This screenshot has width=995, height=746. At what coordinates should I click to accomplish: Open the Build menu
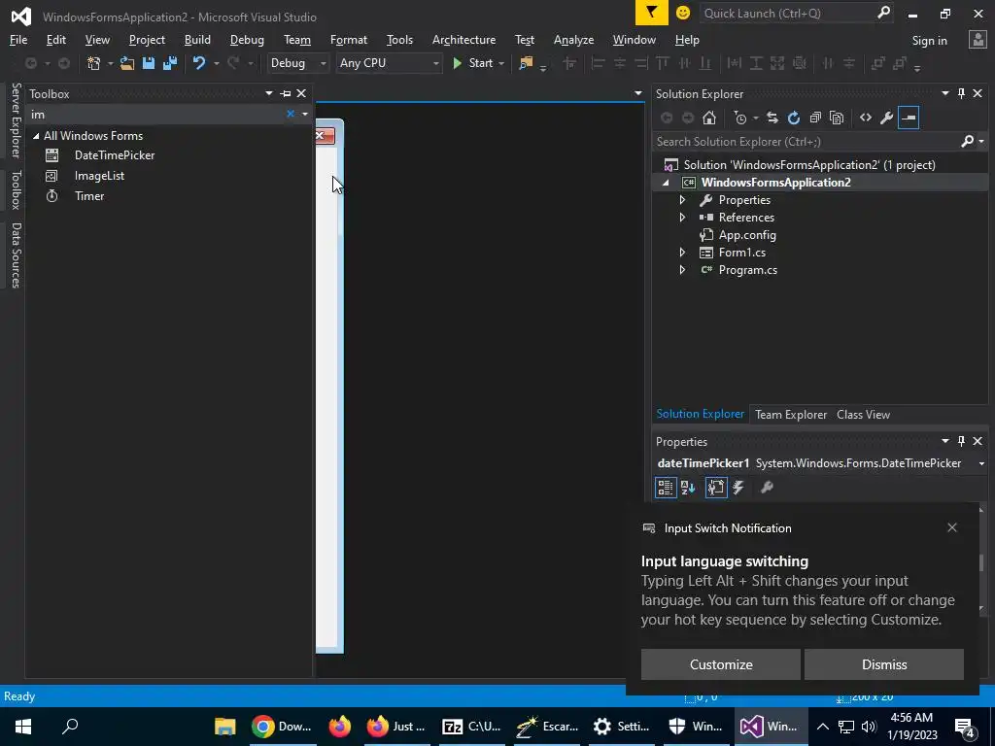(x=197, y=40)
